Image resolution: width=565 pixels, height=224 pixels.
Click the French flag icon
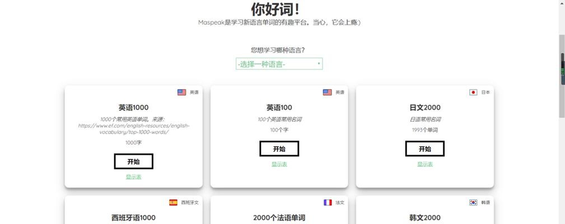coord(328,203)
